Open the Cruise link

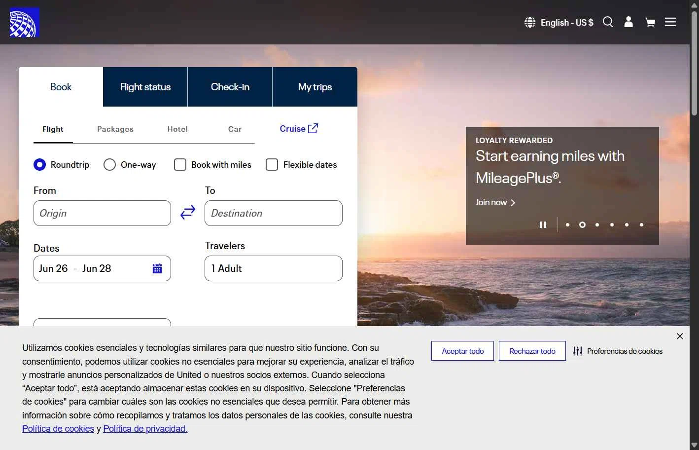tap(299, 128)
